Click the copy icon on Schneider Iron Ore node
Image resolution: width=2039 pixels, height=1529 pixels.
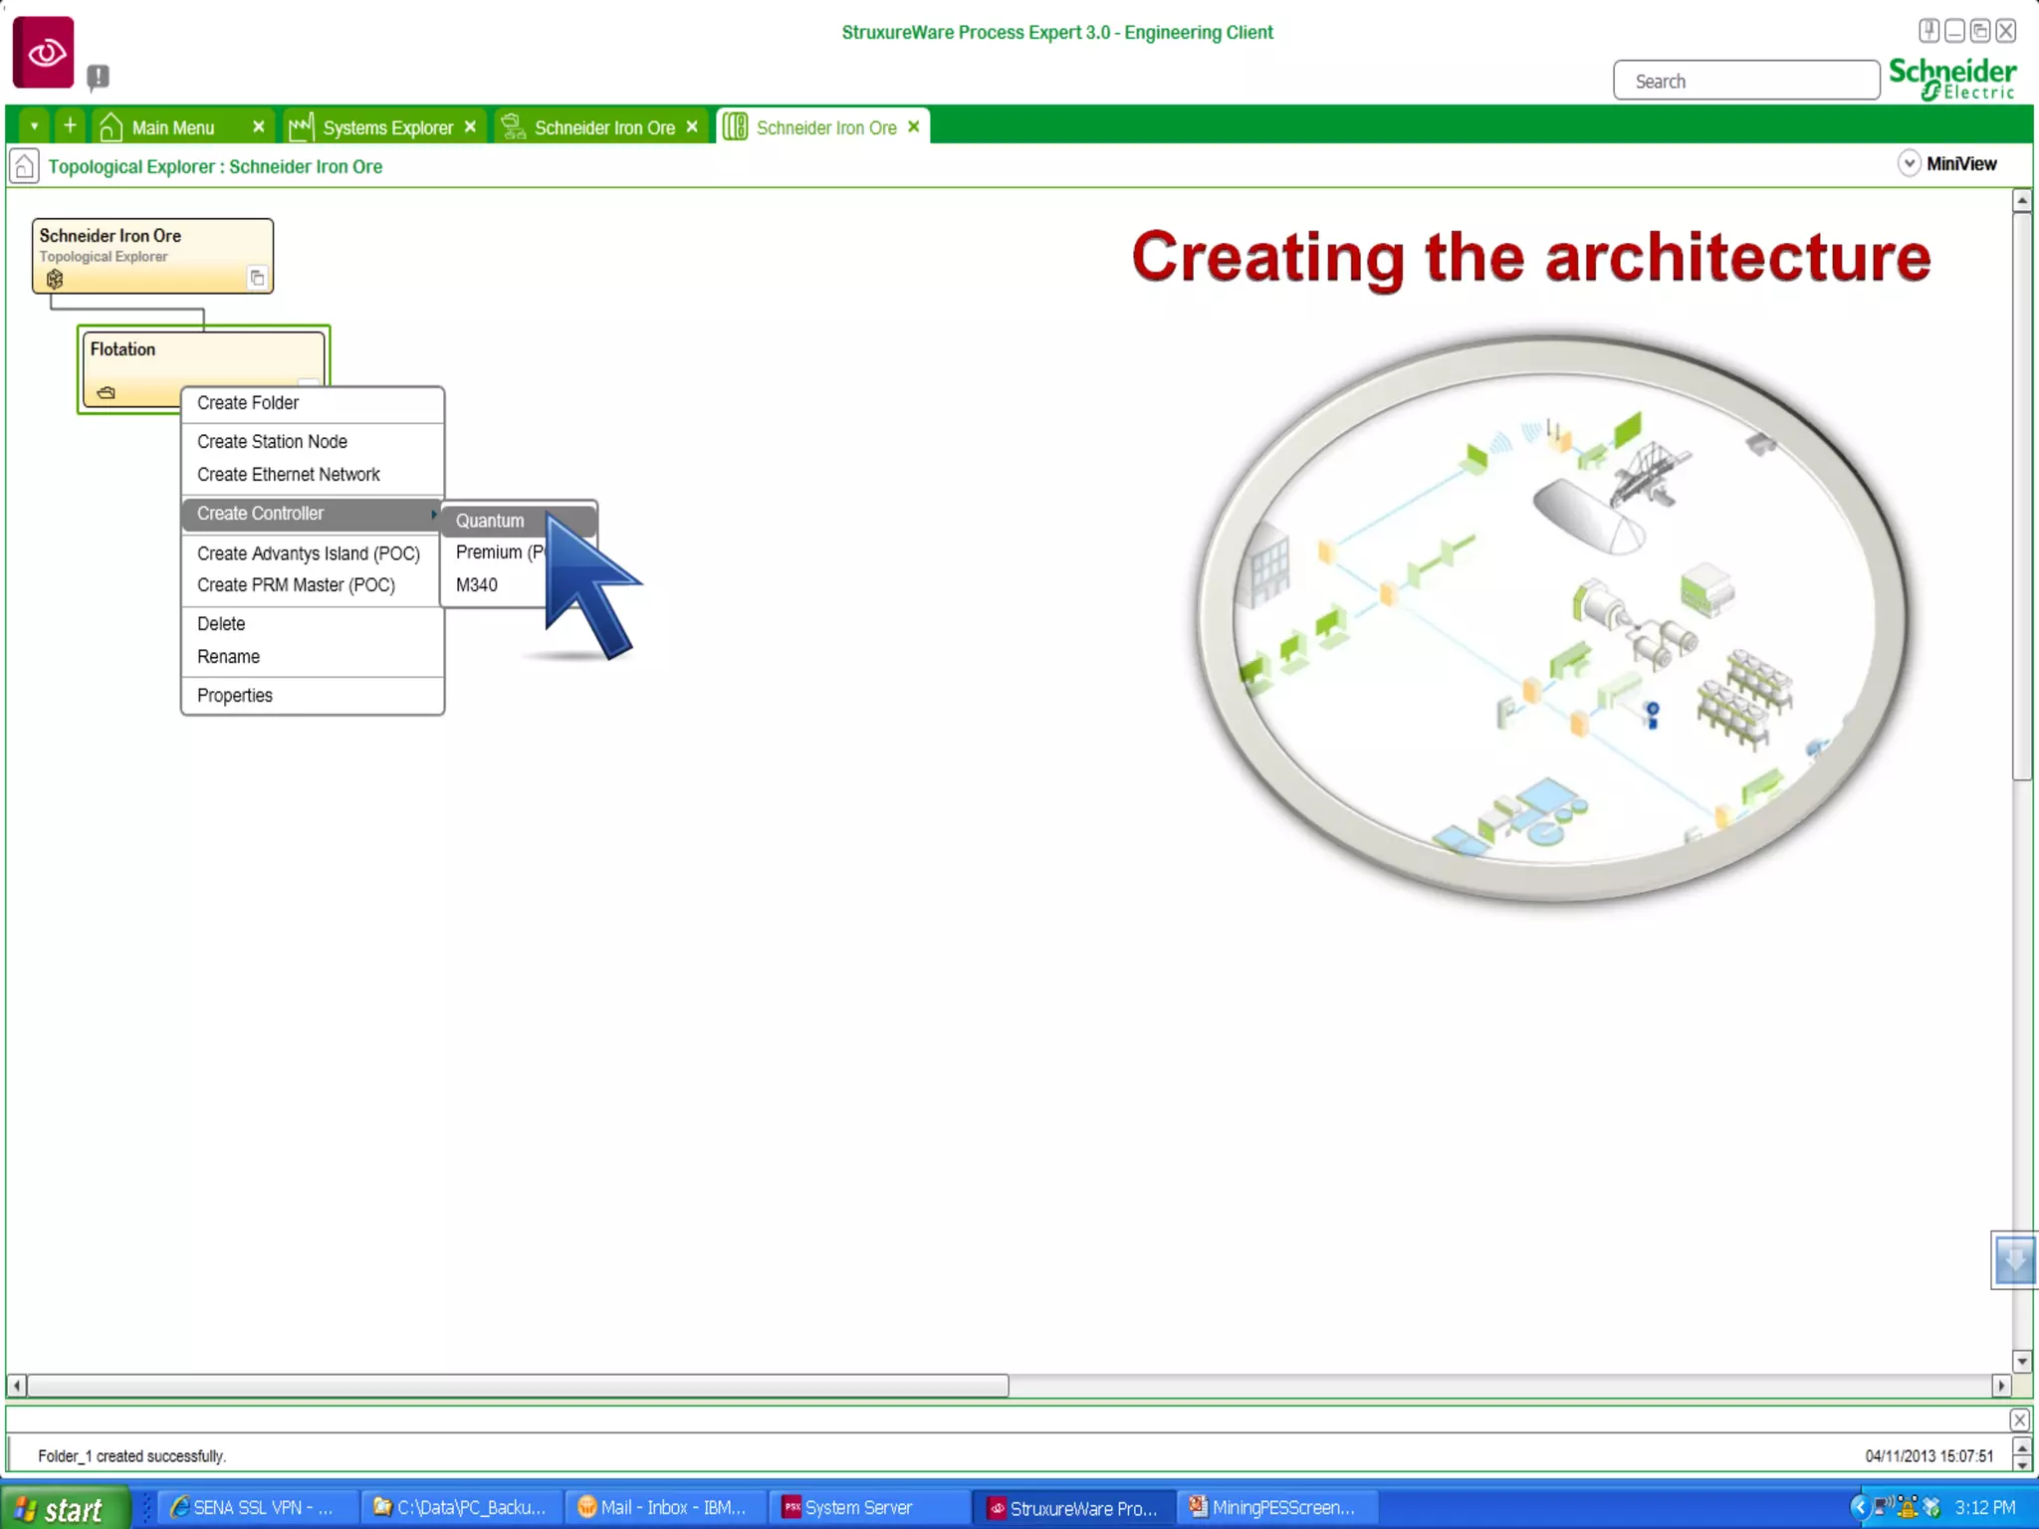257,278
